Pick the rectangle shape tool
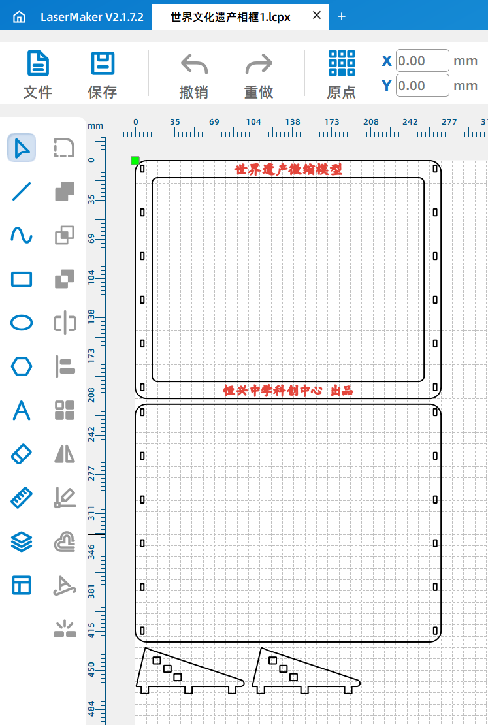 click(22, 280)
